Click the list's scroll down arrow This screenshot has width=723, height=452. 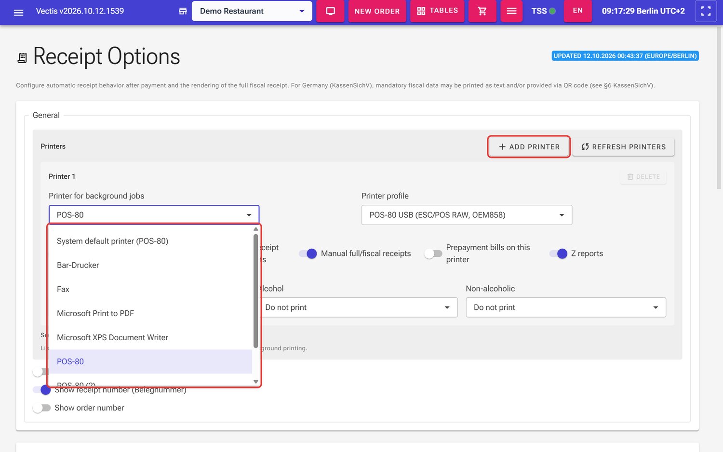click(x=256, y=382)
